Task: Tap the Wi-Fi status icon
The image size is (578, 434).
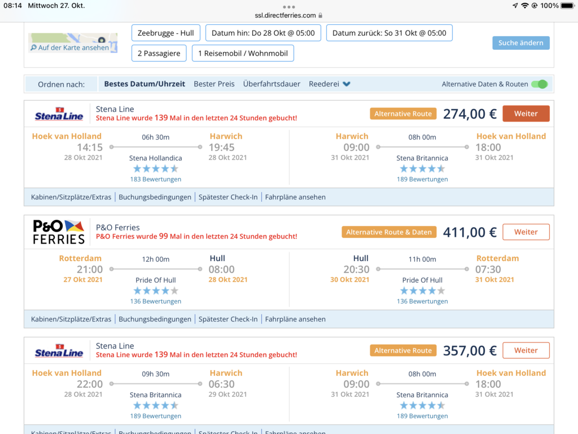Action: [524, 6]
